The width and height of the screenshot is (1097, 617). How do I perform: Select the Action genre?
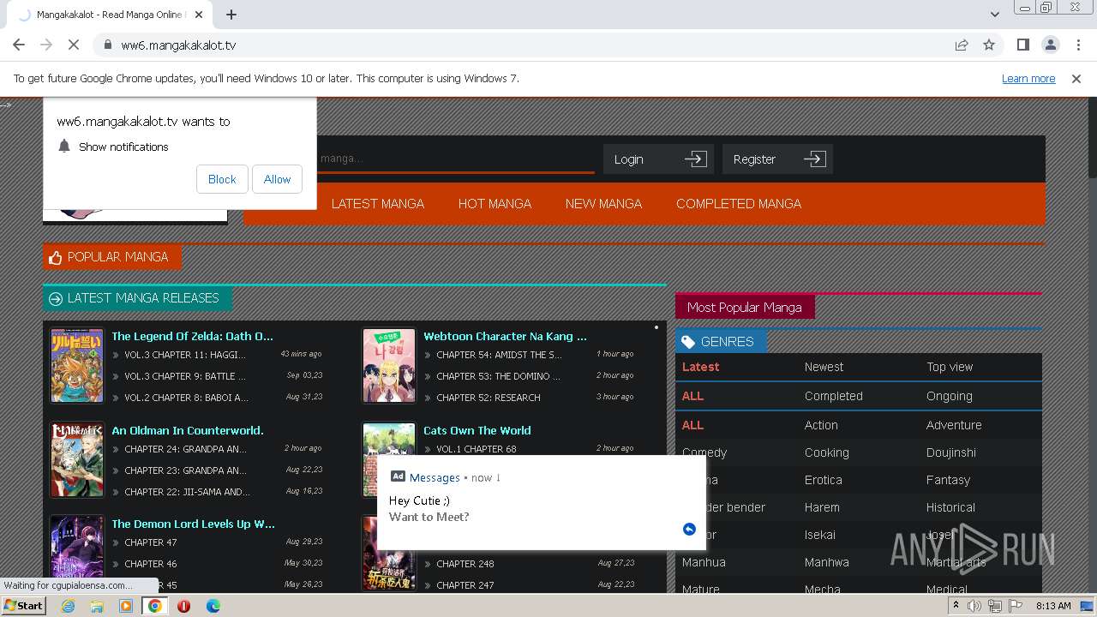[821, 425]
